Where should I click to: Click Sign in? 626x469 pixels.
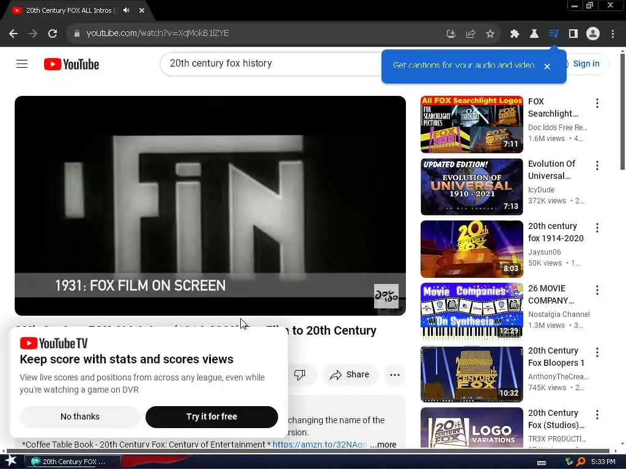(586, 64)
